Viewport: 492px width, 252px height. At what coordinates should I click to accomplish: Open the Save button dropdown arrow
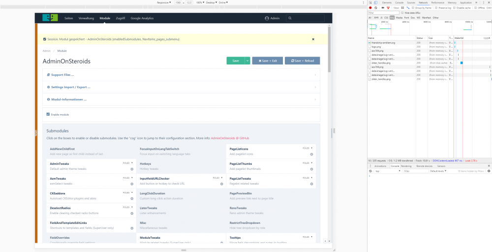click(x=247, y=61)
